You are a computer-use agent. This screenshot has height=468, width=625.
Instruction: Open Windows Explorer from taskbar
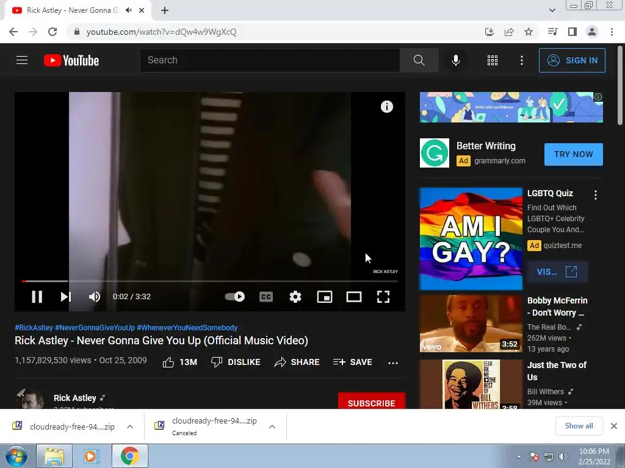[54, 456]
